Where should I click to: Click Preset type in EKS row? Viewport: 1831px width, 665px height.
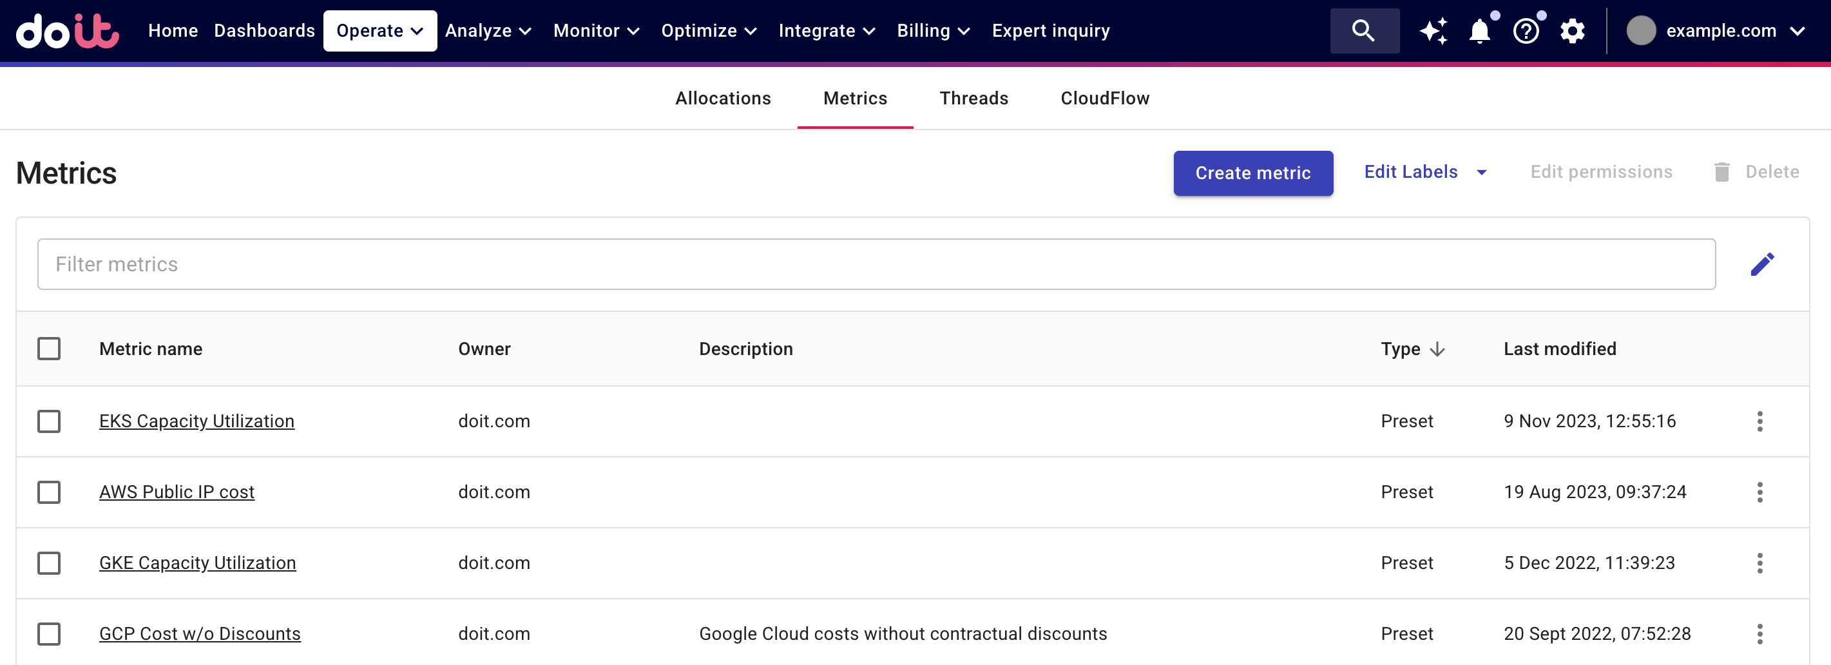coord(1406,421)
